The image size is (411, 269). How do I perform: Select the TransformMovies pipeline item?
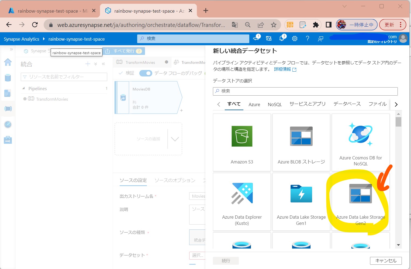[52, 99]
